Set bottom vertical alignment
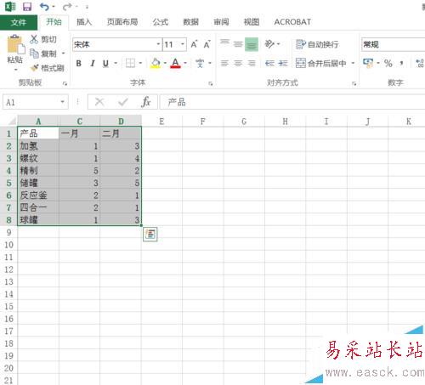425x385 pixels. [x=252, y=44]
